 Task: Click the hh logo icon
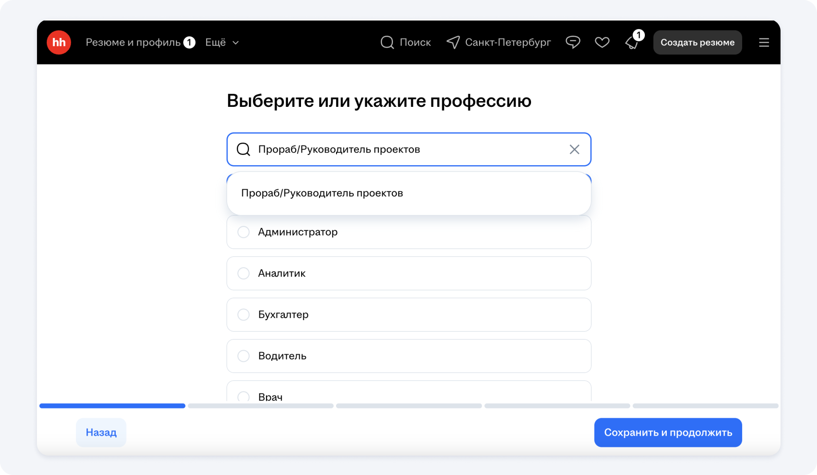click(59, 42)
